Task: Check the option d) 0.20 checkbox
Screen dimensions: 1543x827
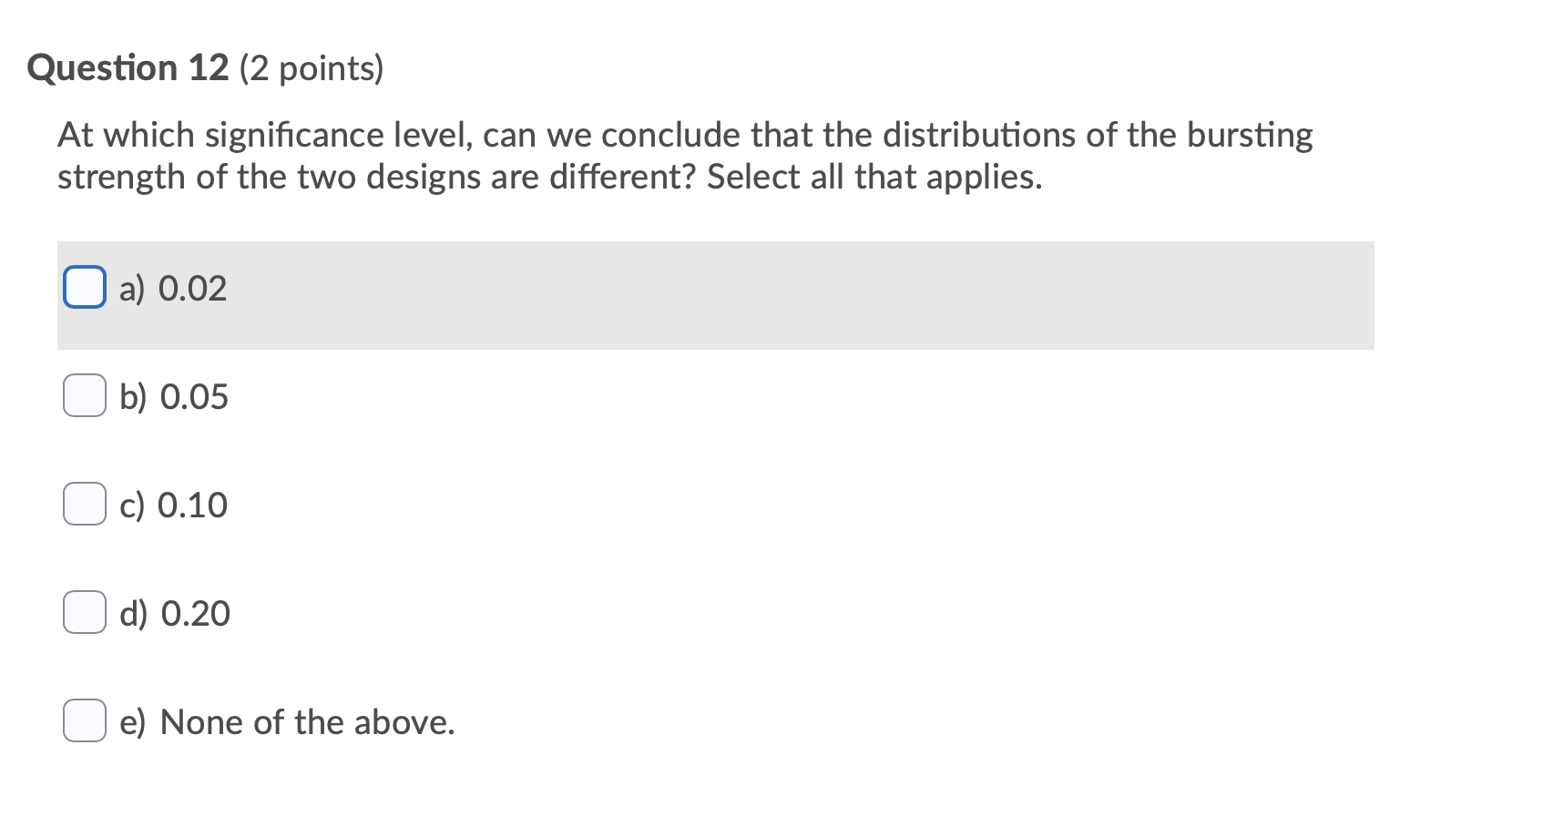Action: coord(83,613)
